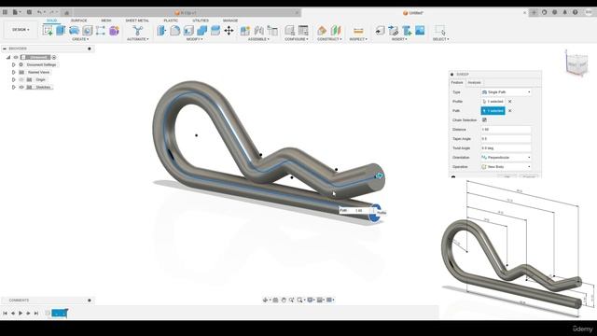
Task: Toggle the Chain Selection checkbox
Action: pyautogui.click(x=484, y=120)
